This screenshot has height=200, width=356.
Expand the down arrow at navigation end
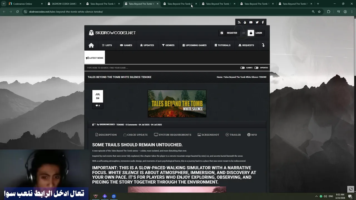263,45
